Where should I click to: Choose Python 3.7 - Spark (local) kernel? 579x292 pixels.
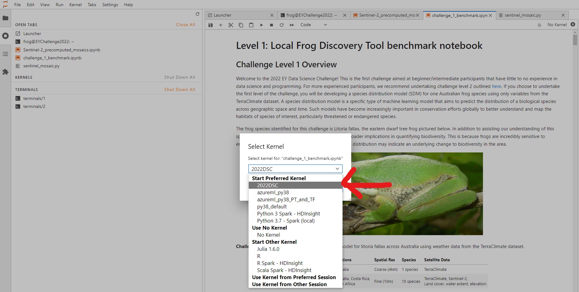click(295, 221)
